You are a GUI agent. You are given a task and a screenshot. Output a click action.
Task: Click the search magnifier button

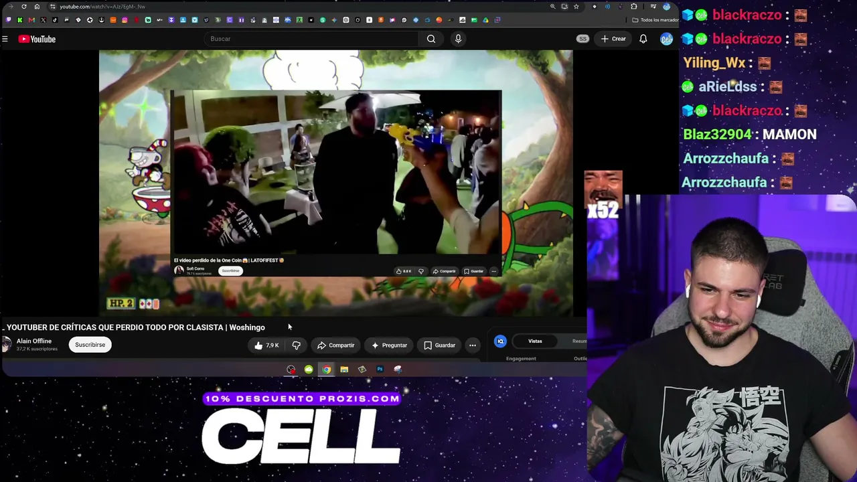(x=431, y=39)
